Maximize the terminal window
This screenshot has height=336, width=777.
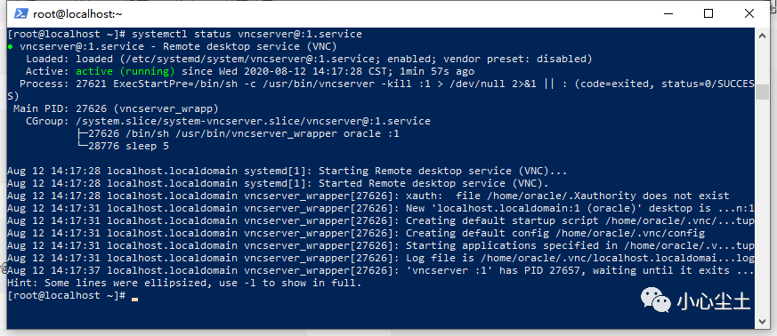(x=708, y=14)
